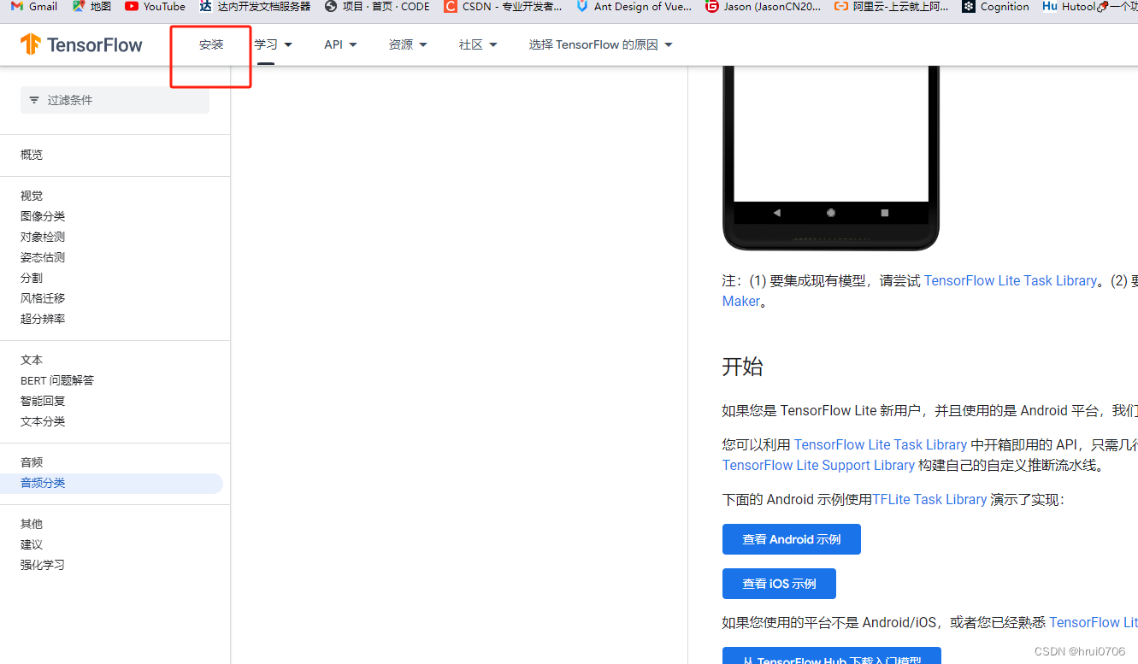The image size is (1138, 664).
Task: Open the CSDN bookmark
Action: tap(504, 7)
